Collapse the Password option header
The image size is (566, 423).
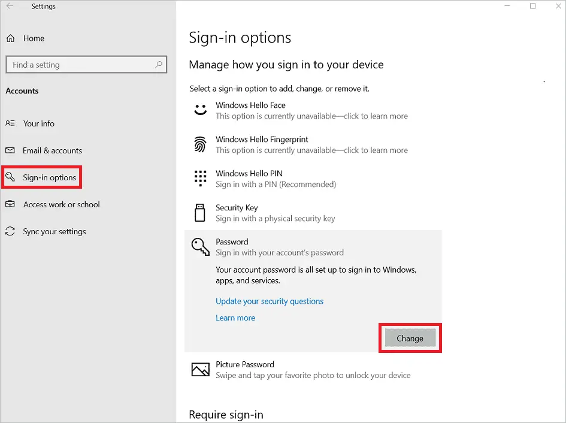(313, 247)
